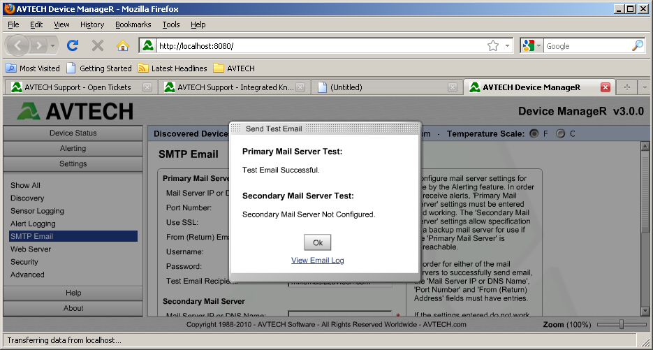
Task: Close the Integrated Knowledge base tab
Action: [300, 87]
